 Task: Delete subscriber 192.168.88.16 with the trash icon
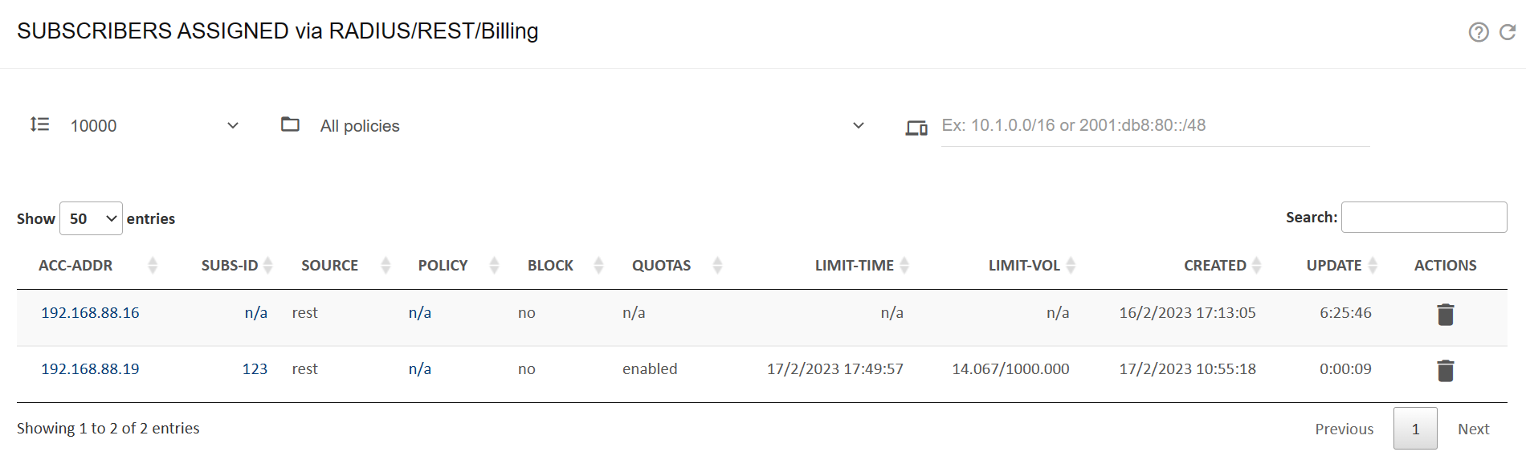coord(1444,315)
